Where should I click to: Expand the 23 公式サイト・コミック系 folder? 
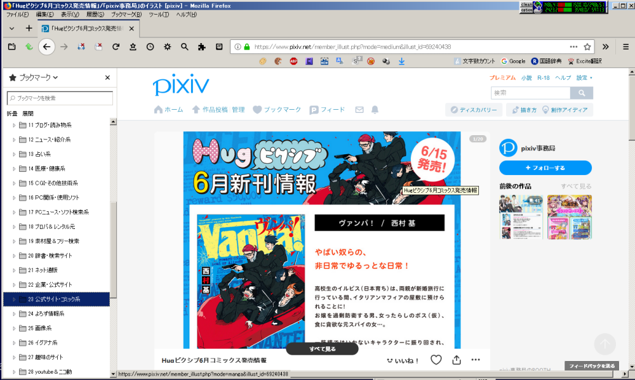coord(14,299)
